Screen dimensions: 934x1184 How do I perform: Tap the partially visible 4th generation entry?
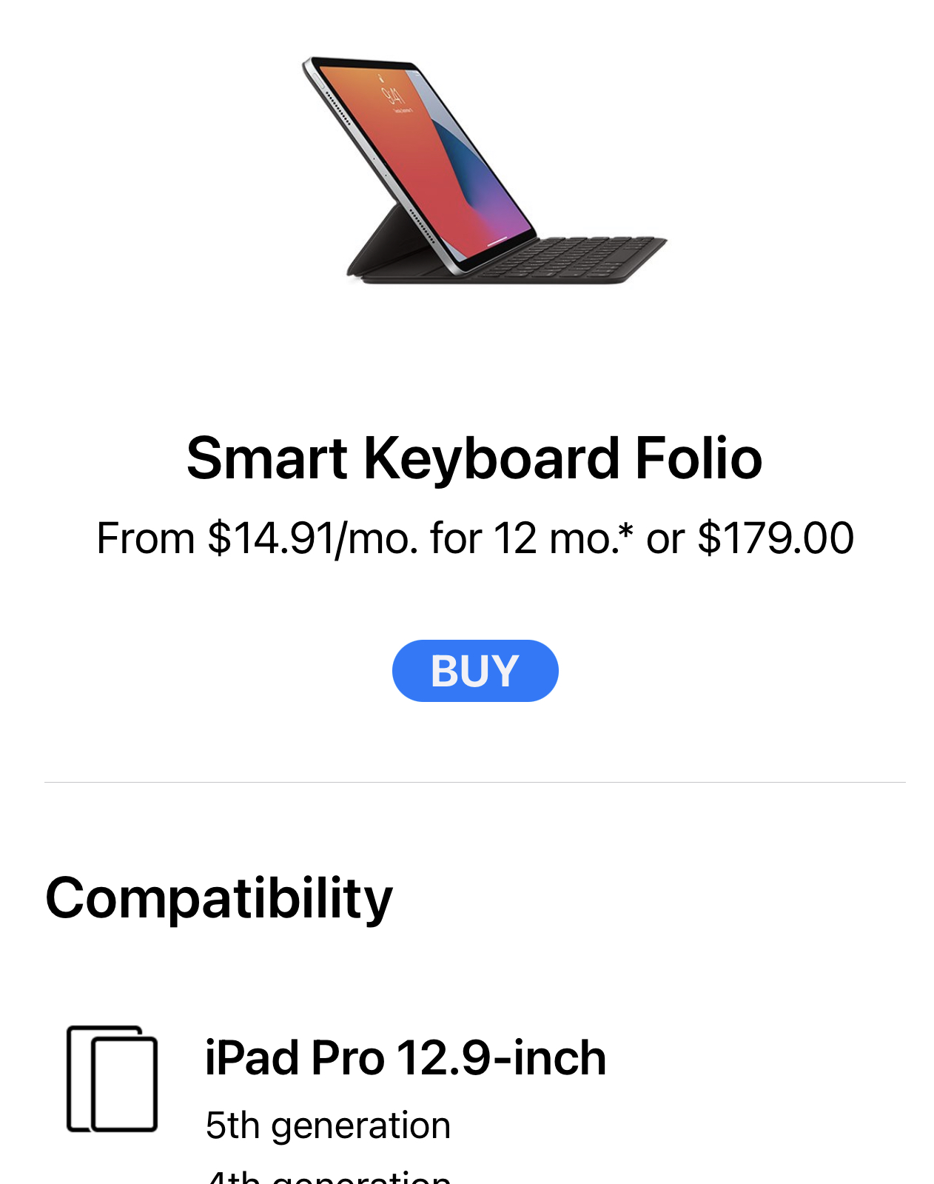pos(328,1176)
